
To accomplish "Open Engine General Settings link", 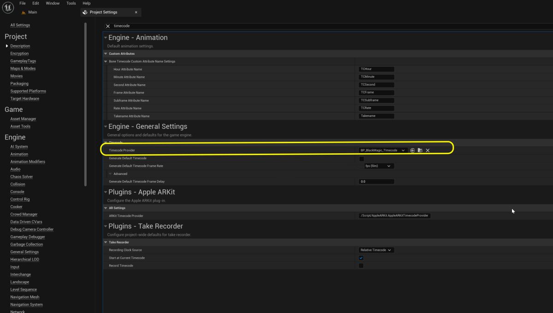I will (x=24, y=252).
